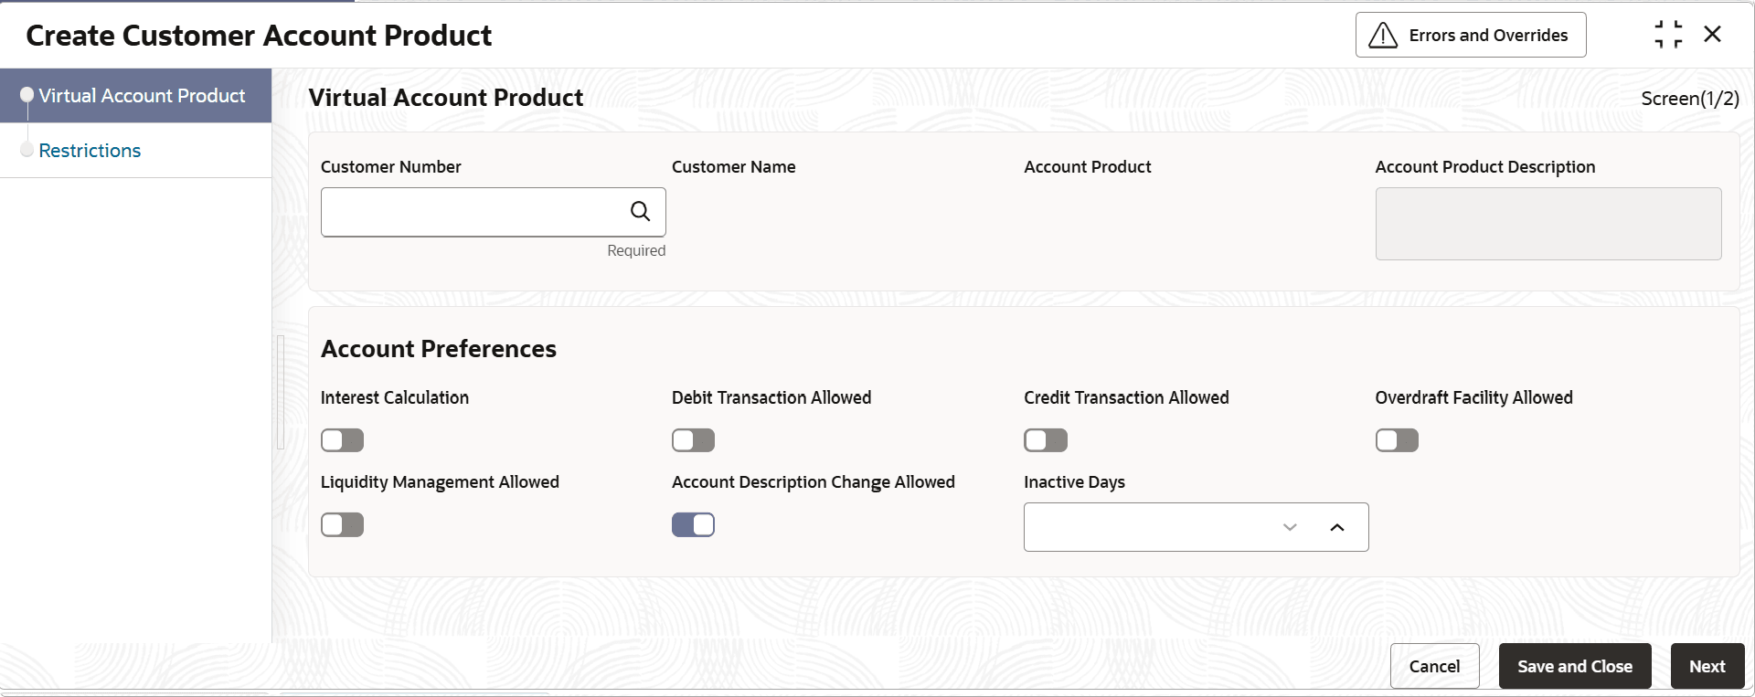Click inside the Customer Number input field
The height and width of the screenshot is (697, 1755).
click(471, 212)
